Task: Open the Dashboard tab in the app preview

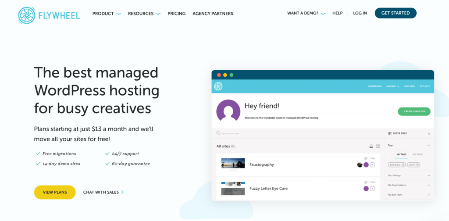Action: [374, 86]
